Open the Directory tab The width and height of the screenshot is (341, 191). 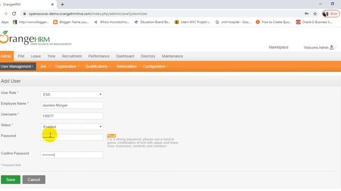point(148,56)
